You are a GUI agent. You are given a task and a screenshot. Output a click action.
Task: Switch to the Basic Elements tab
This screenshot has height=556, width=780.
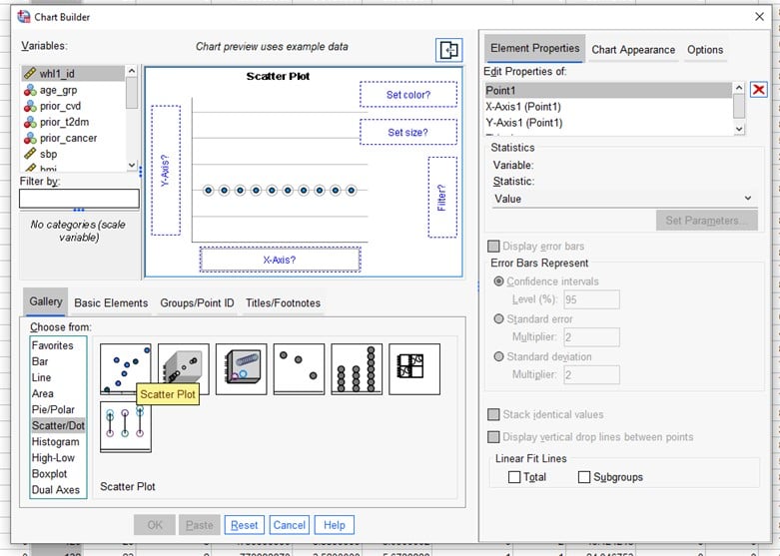click(x=111, y=302)
